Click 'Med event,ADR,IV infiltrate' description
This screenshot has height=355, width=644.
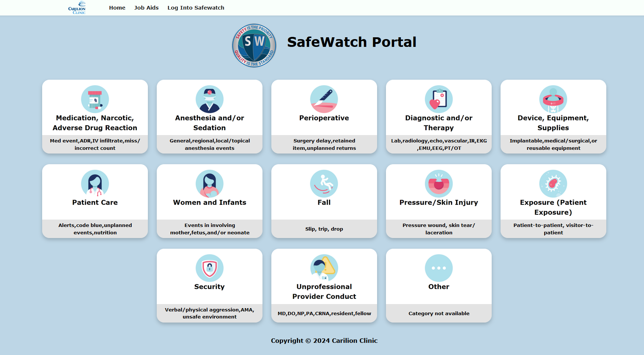pyautogui.click(x=95, y=144)
